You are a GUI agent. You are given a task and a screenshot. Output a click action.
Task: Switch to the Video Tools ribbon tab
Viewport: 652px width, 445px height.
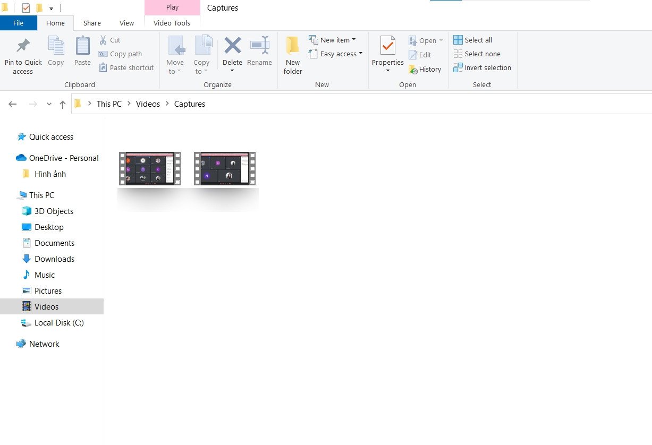(x=172, y=23)
